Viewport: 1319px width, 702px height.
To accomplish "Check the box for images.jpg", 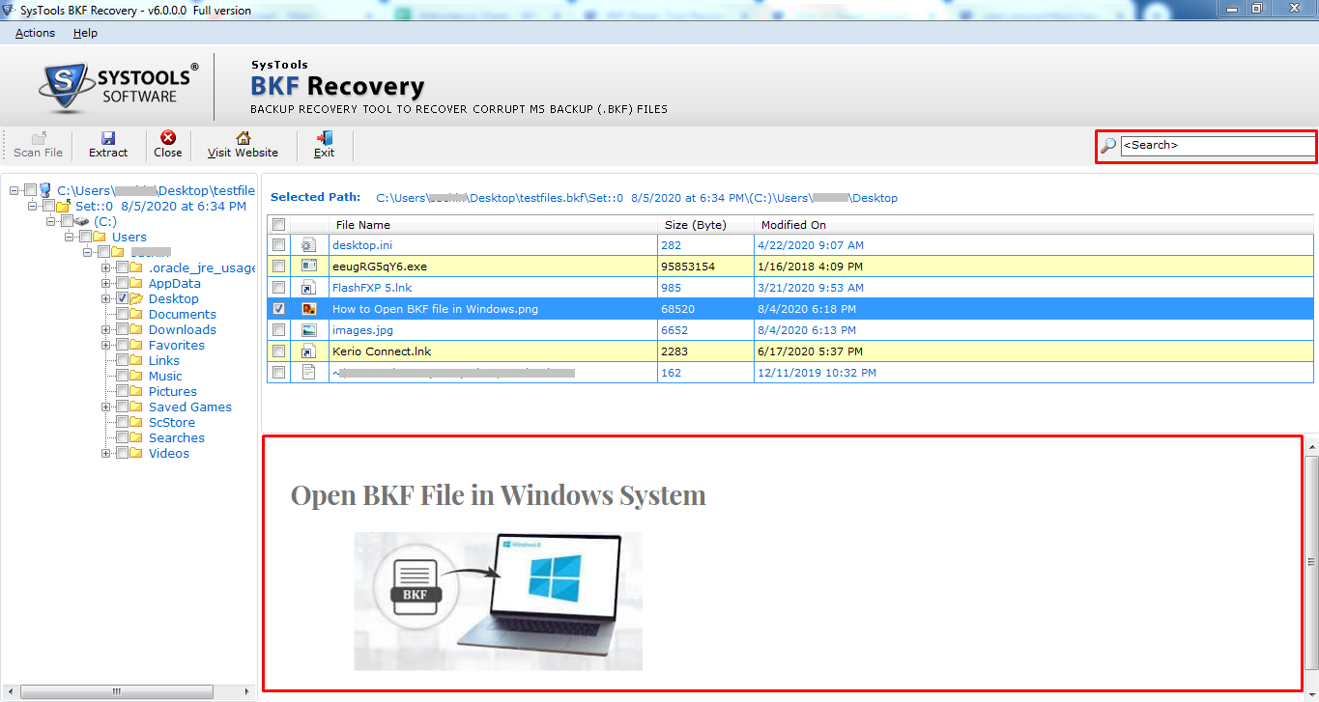I will (x=279, y=330).
